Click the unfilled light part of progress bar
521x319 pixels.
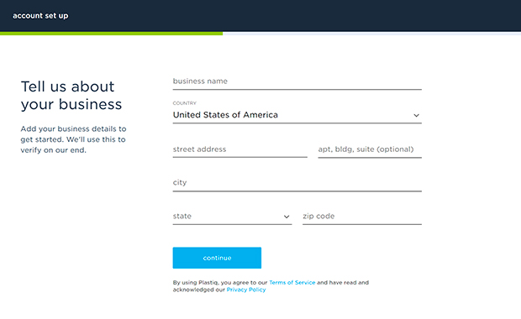[371, 34]
